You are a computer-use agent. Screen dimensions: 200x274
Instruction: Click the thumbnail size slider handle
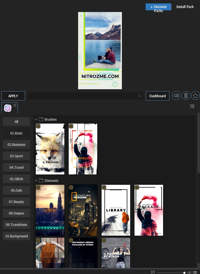[184, 273]
